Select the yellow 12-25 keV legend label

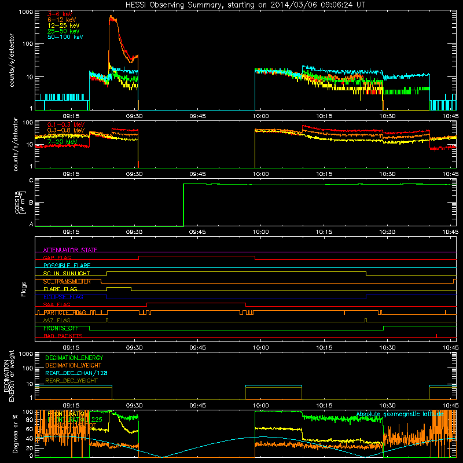click(x=64, y=25)
